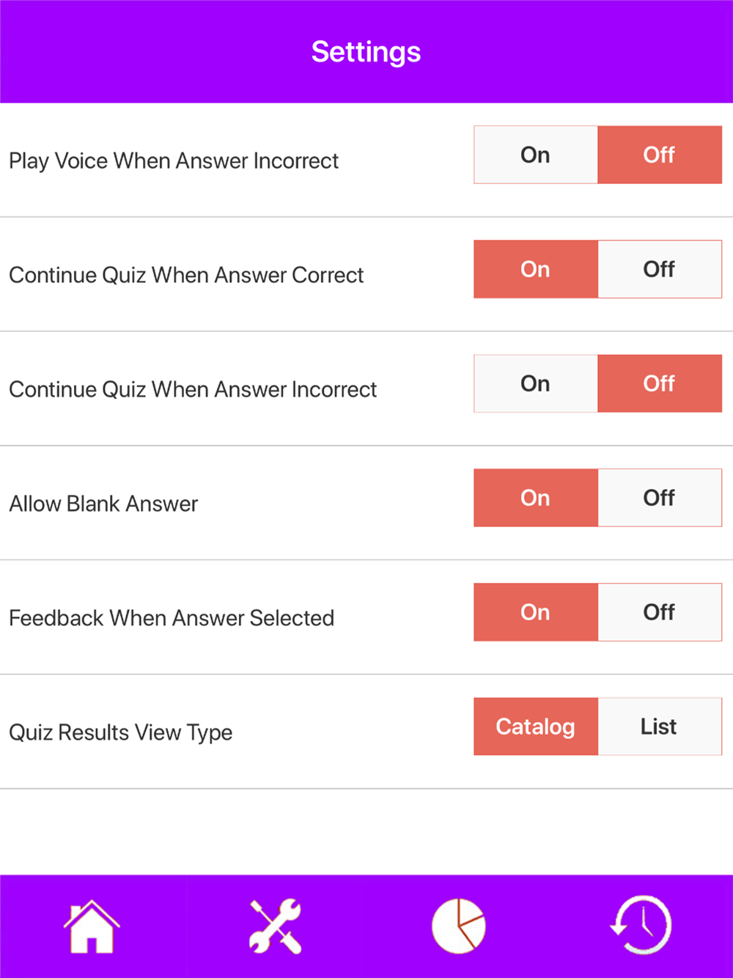The width and height of the screenshot is (733, 978).
Task: Choose Catalog for Quiz Results View Type
Action: point(536,727)
